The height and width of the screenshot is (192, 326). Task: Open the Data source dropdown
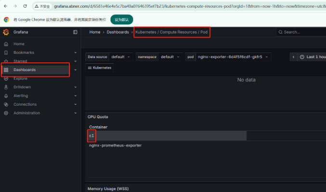coord(121,57)
